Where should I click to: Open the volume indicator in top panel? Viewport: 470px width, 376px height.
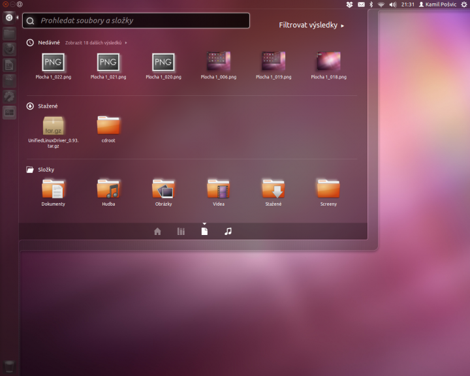[393, 5]
